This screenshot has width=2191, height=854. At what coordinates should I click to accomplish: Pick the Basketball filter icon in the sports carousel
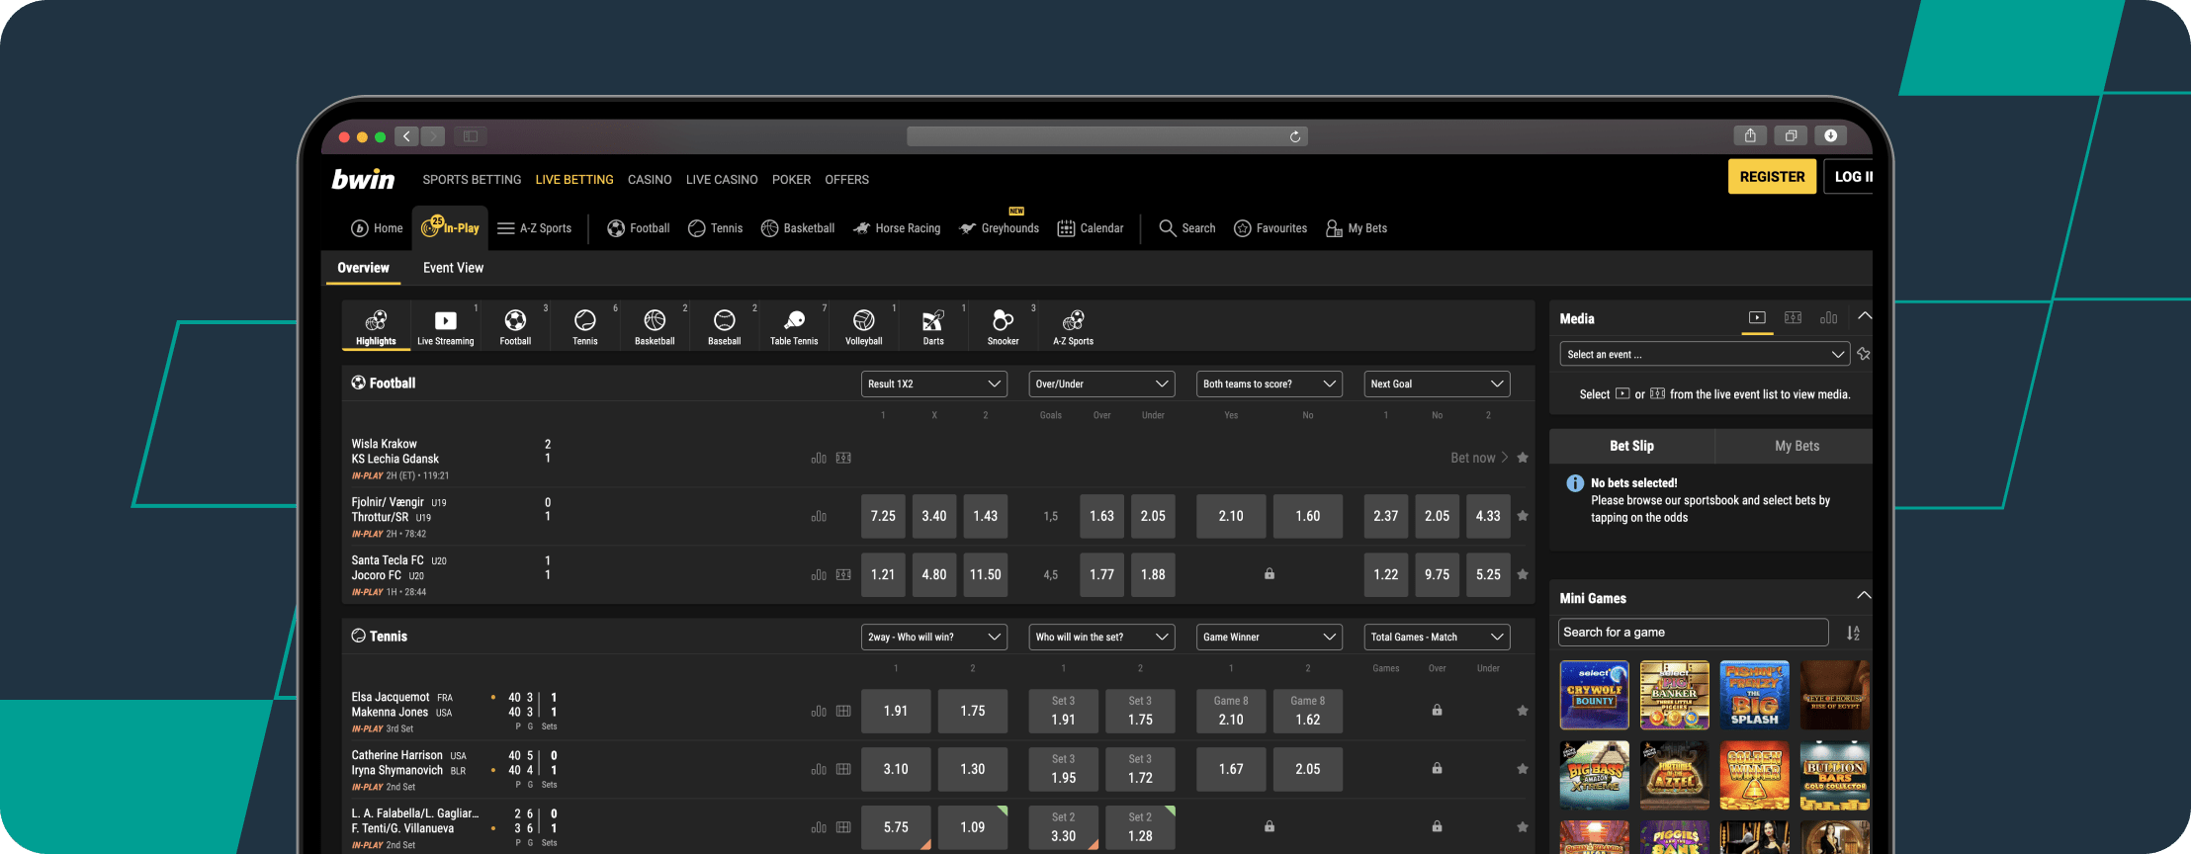[x=655, y=326]
